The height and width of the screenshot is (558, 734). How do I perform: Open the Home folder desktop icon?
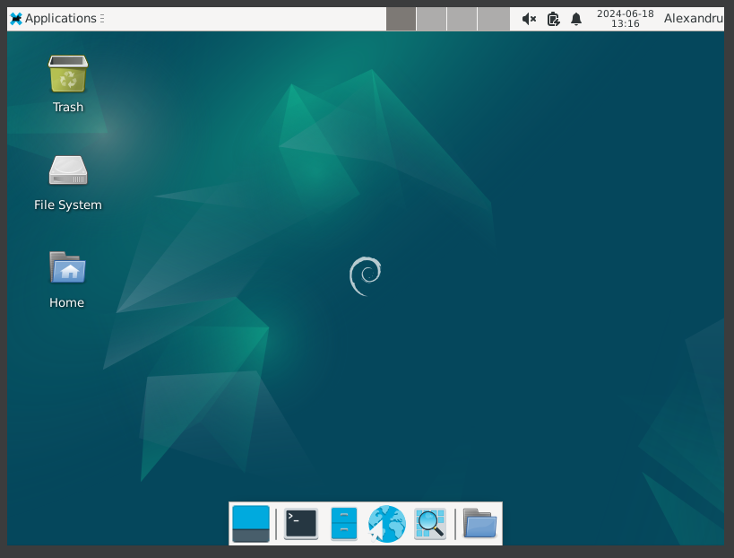point(66,267)
